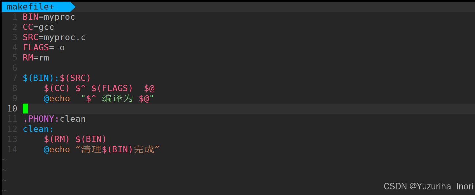The height and width of the screenshot is (195, 475).
Task: Click $(RM) $(BIN) command on line 13
Action: pos(75,139)
